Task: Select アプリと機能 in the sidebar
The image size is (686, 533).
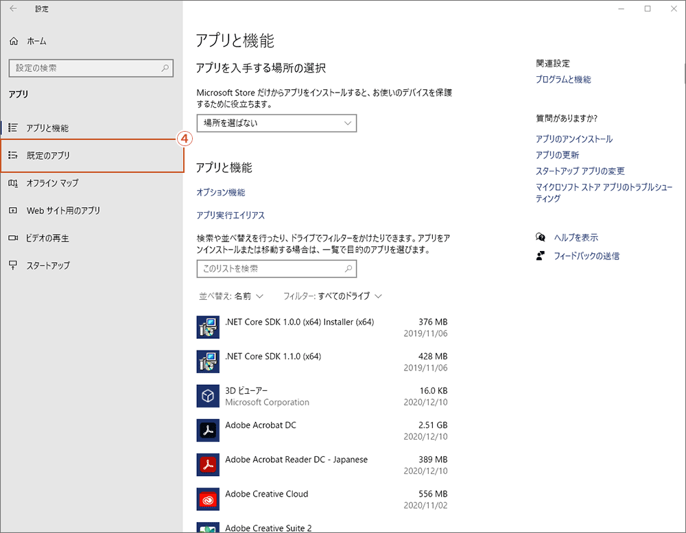Action: point(91,128)
